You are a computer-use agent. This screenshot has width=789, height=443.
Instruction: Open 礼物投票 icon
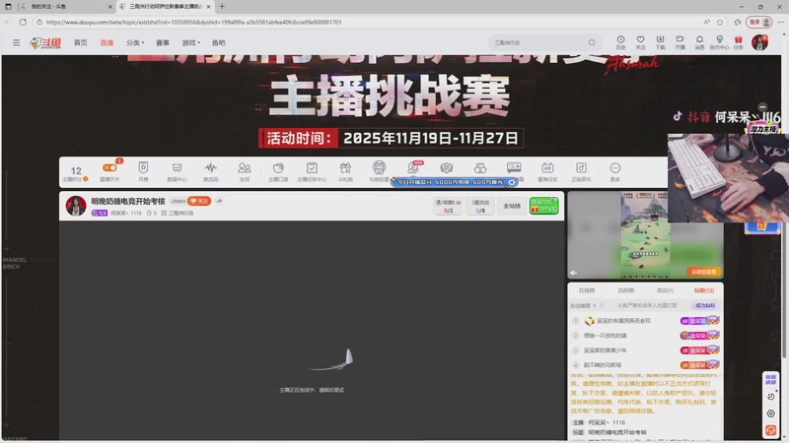point(379,171)
